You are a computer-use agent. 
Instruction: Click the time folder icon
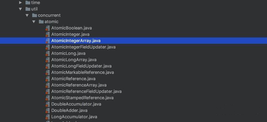[x=28, y=3]
